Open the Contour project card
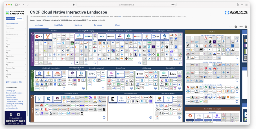The height and width of the screenshot is (129, 257). 120,74
